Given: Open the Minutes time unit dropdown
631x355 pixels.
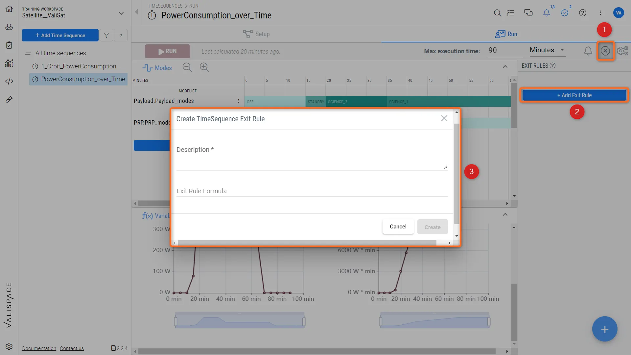Looking at the screenshot, I should (548, 50).
